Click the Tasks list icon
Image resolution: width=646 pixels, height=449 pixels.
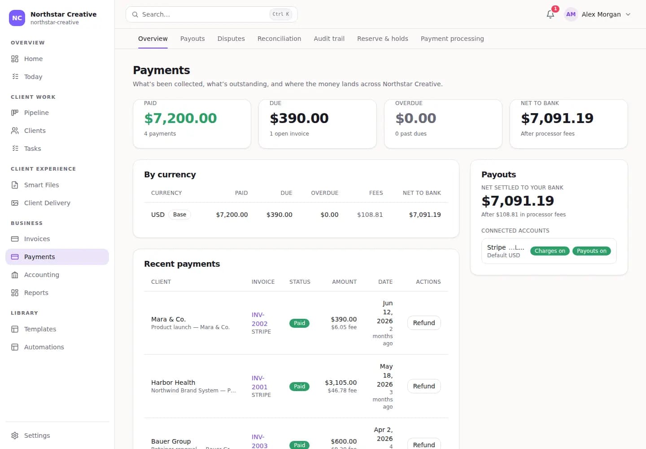pos(15,149)
